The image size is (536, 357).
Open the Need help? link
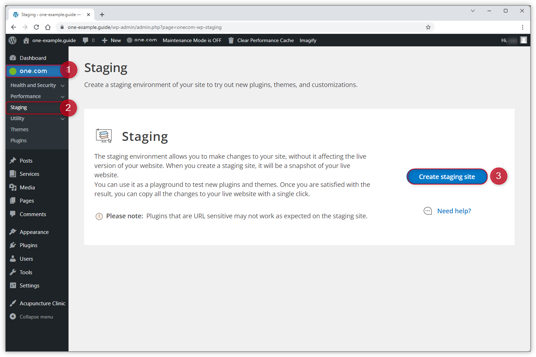454,211
